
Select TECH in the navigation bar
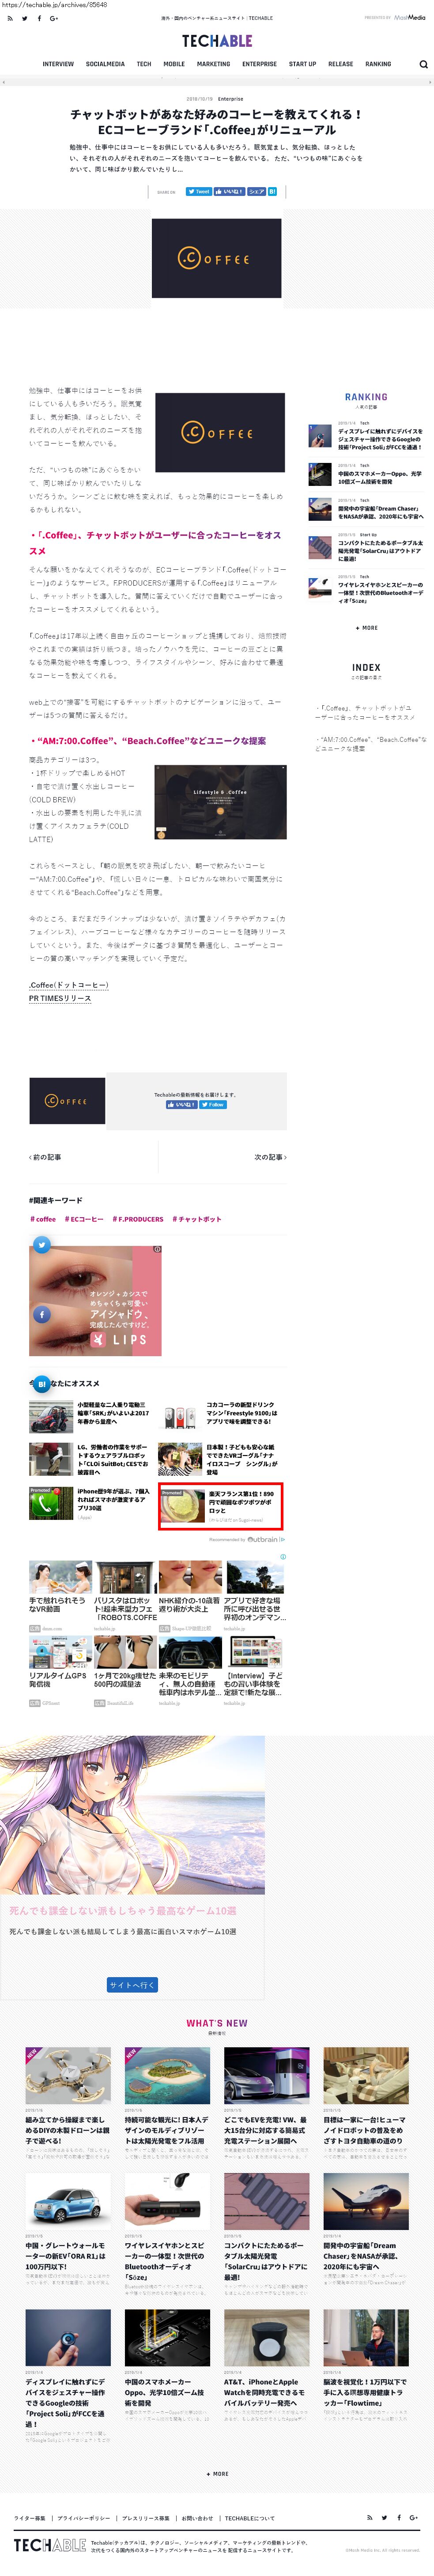click(144, 64)
